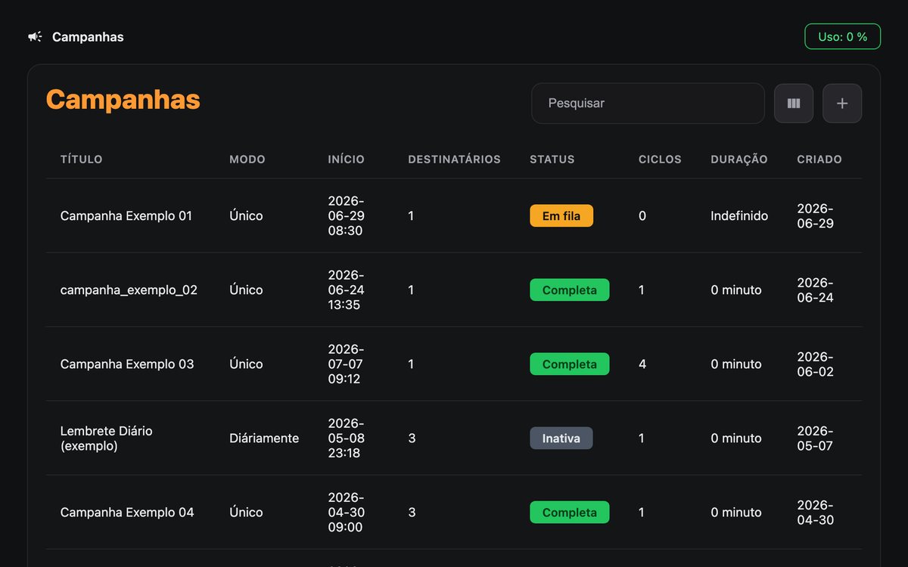
Task: Click the Diáriamente mode cell
Action: click(x=264, y=438)
